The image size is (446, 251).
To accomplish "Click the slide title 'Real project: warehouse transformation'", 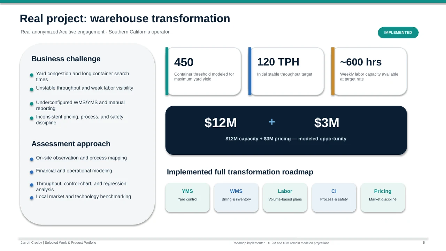I will (x=125, y=18).
